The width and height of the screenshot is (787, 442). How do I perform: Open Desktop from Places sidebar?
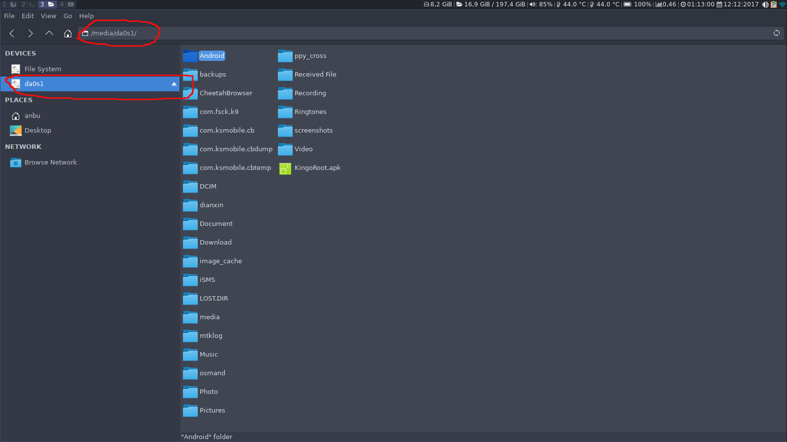click(37, 131)
